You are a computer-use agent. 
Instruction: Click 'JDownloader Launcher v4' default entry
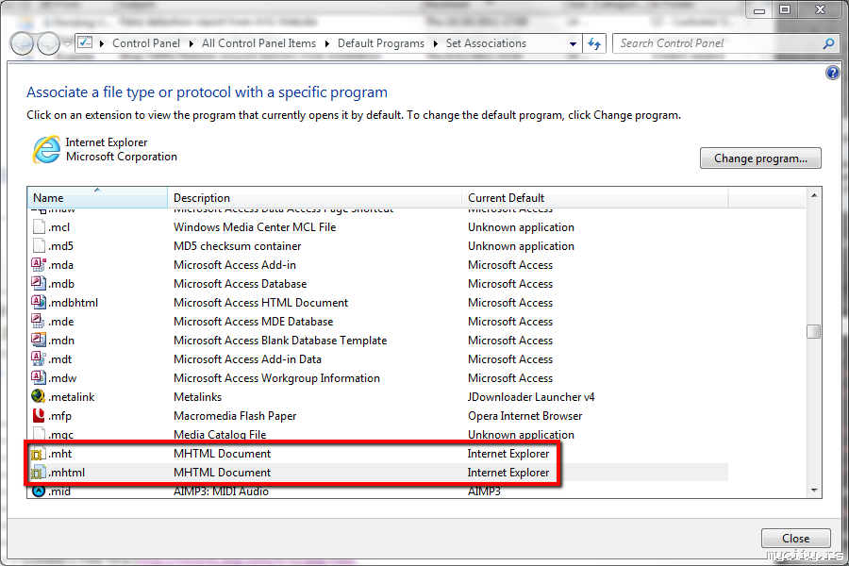[x=531, y=397]
